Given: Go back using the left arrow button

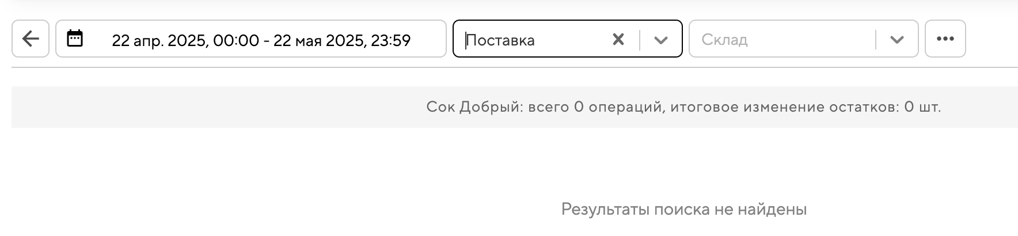Looking at the screenshot, I should (x=31, y=39).
